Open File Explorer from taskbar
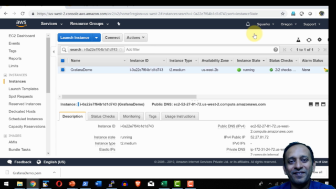 (20, 184)
